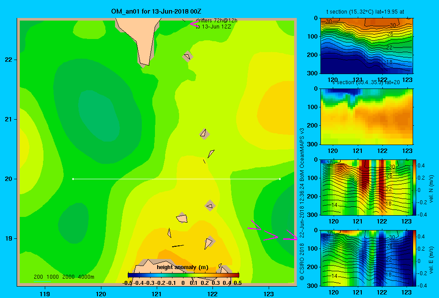Click longitude label 119 under the main map
Screen dimensions: 439x298
45,294
